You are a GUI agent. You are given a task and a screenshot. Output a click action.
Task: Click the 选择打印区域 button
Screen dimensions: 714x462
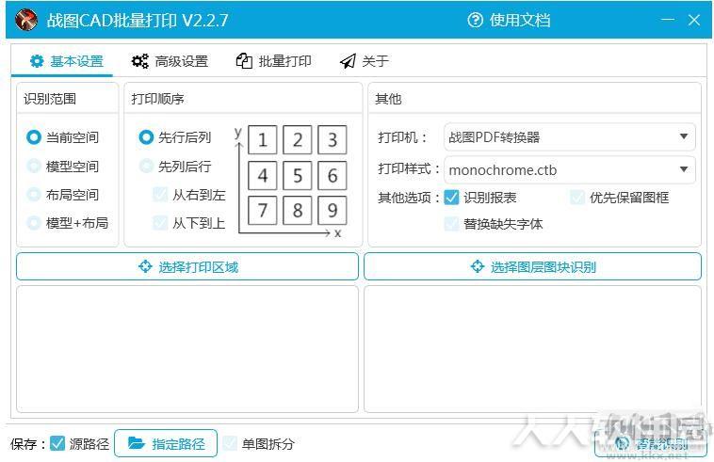click(187, 266)
